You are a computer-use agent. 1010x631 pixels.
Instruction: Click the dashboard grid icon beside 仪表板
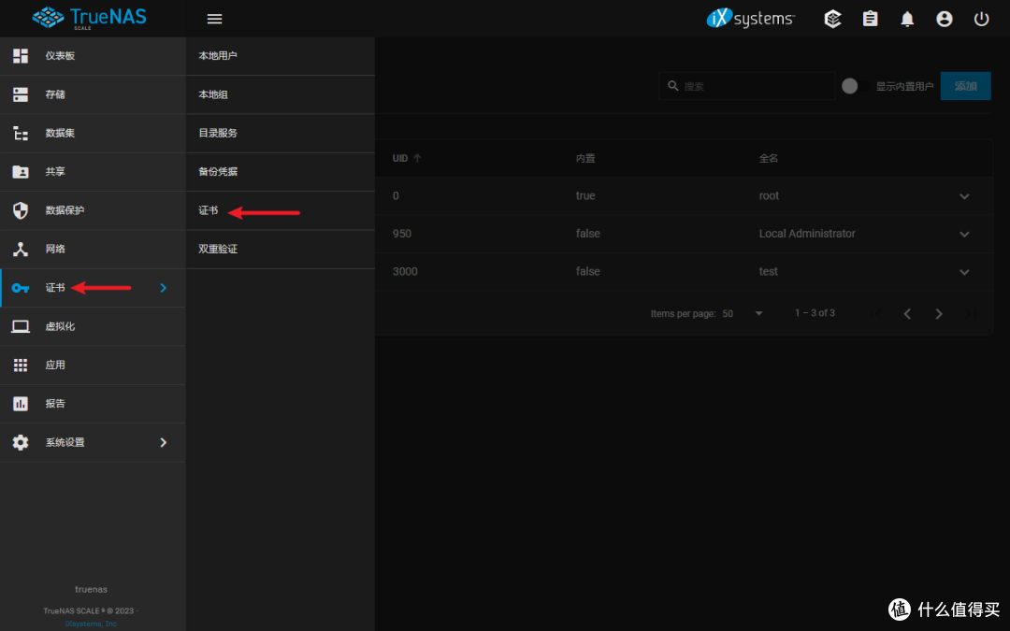[21, 56]
